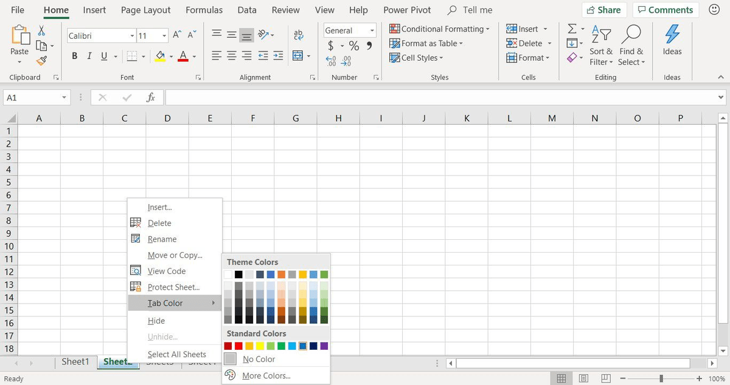Switch to the Sheet1 tab
The width and height of the screenshot is (730, 385).
[75, 361]
